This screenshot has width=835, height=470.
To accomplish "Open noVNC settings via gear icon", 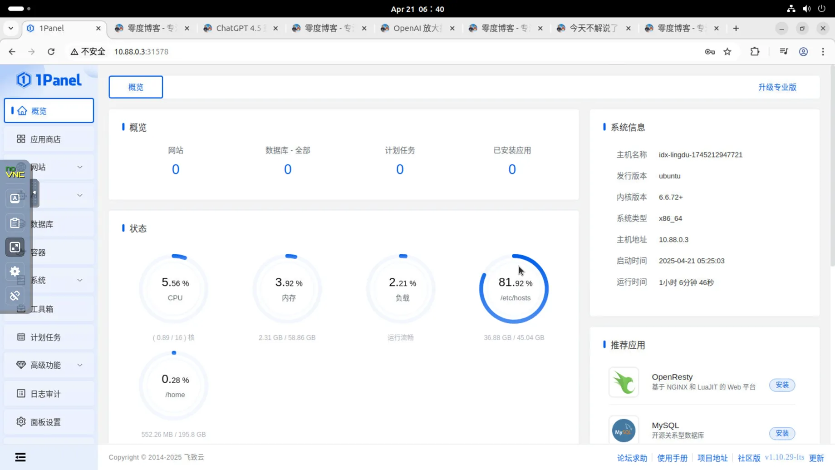I will [x=15, y=271].
